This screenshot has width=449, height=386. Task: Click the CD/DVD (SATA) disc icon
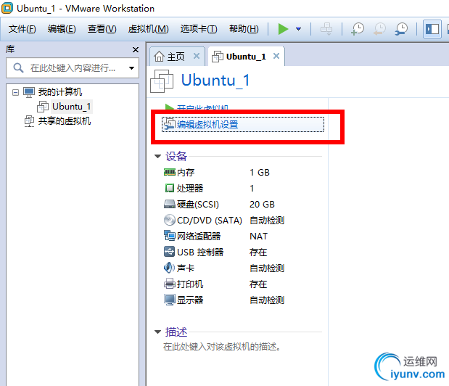pos(170,220)
